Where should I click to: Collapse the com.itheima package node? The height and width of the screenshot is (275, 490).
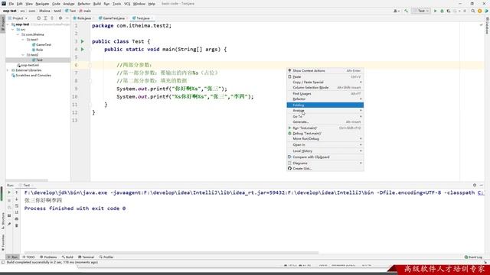pos(18,34)
